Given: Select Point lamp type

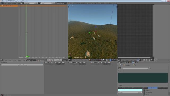Looking at the screenshot, I should 123,88.
